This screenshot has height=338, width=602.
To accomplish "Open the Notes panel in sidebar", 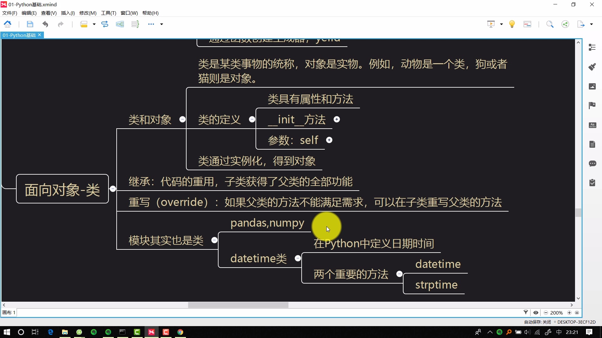I will click(x=593, y=144).
